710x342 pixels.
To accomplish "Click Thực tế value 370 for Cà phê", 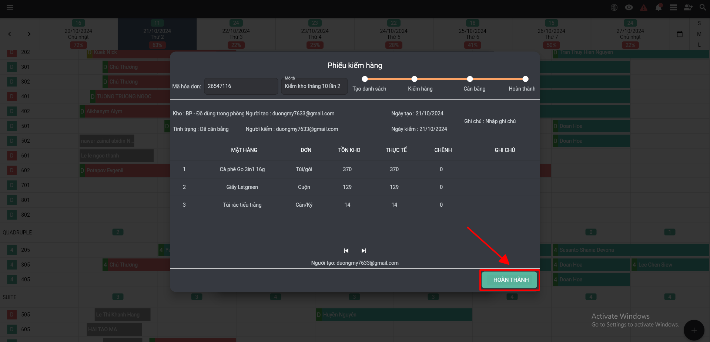I will [394, 169].
